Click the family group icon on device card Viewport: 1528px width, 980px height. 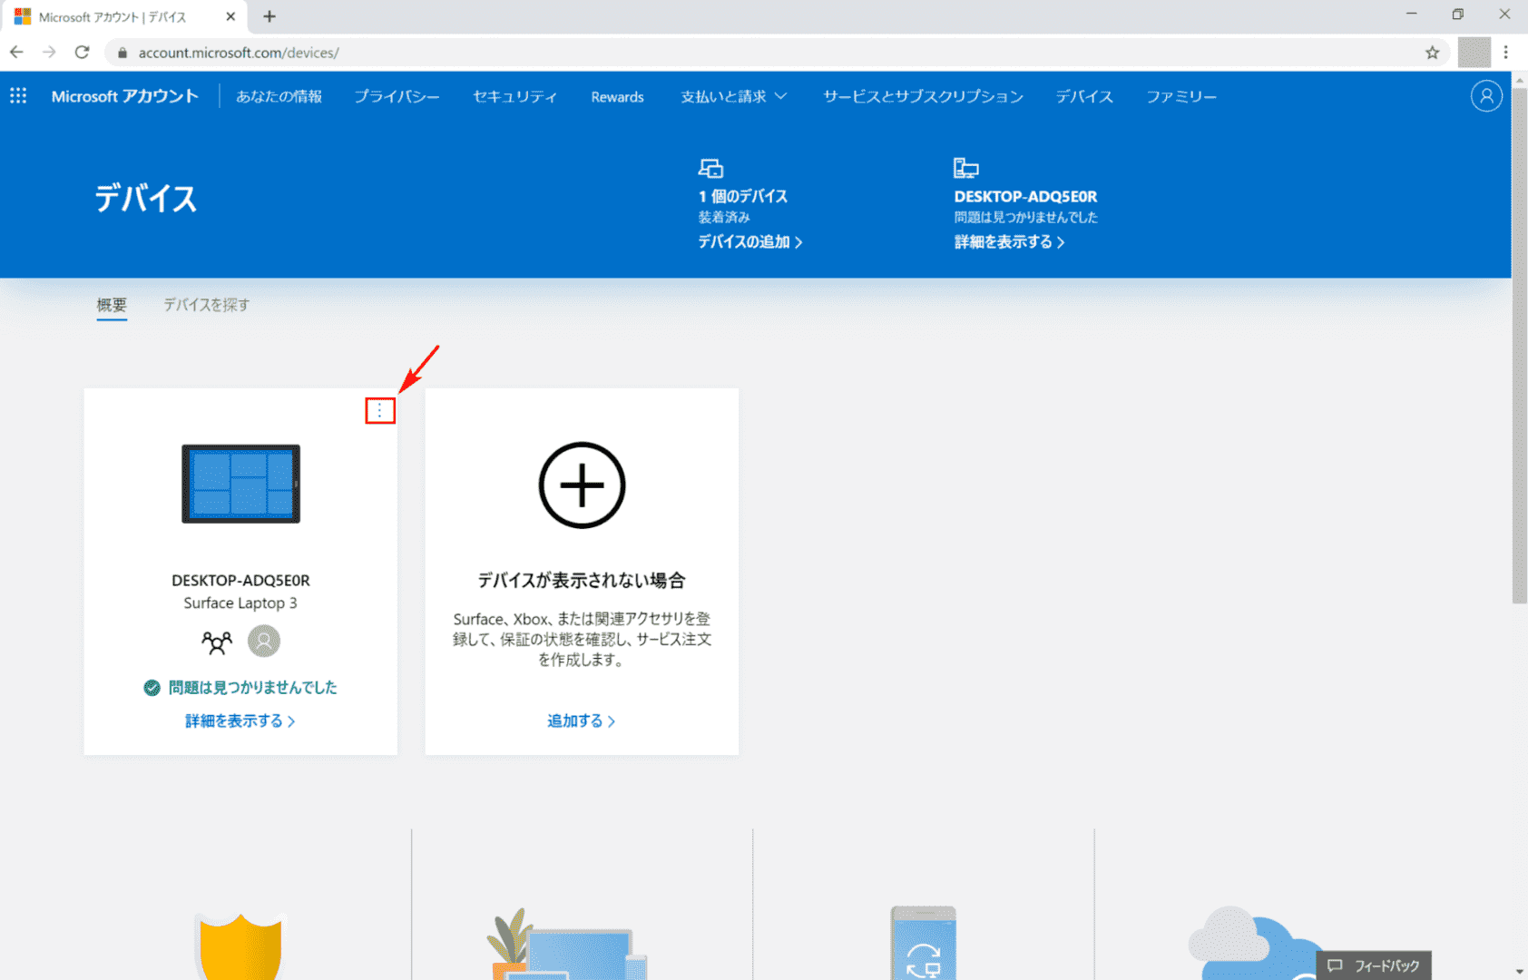click(217, 642)
